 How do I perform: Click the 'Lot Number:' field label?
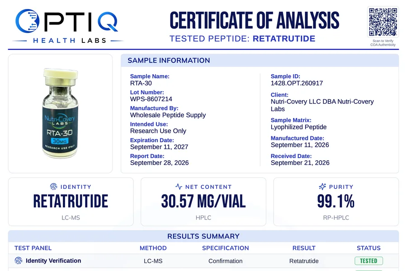click(x=147, y=92)
